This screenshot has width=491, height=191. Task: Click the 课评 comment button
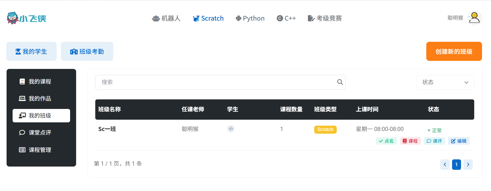coord(434,141)
